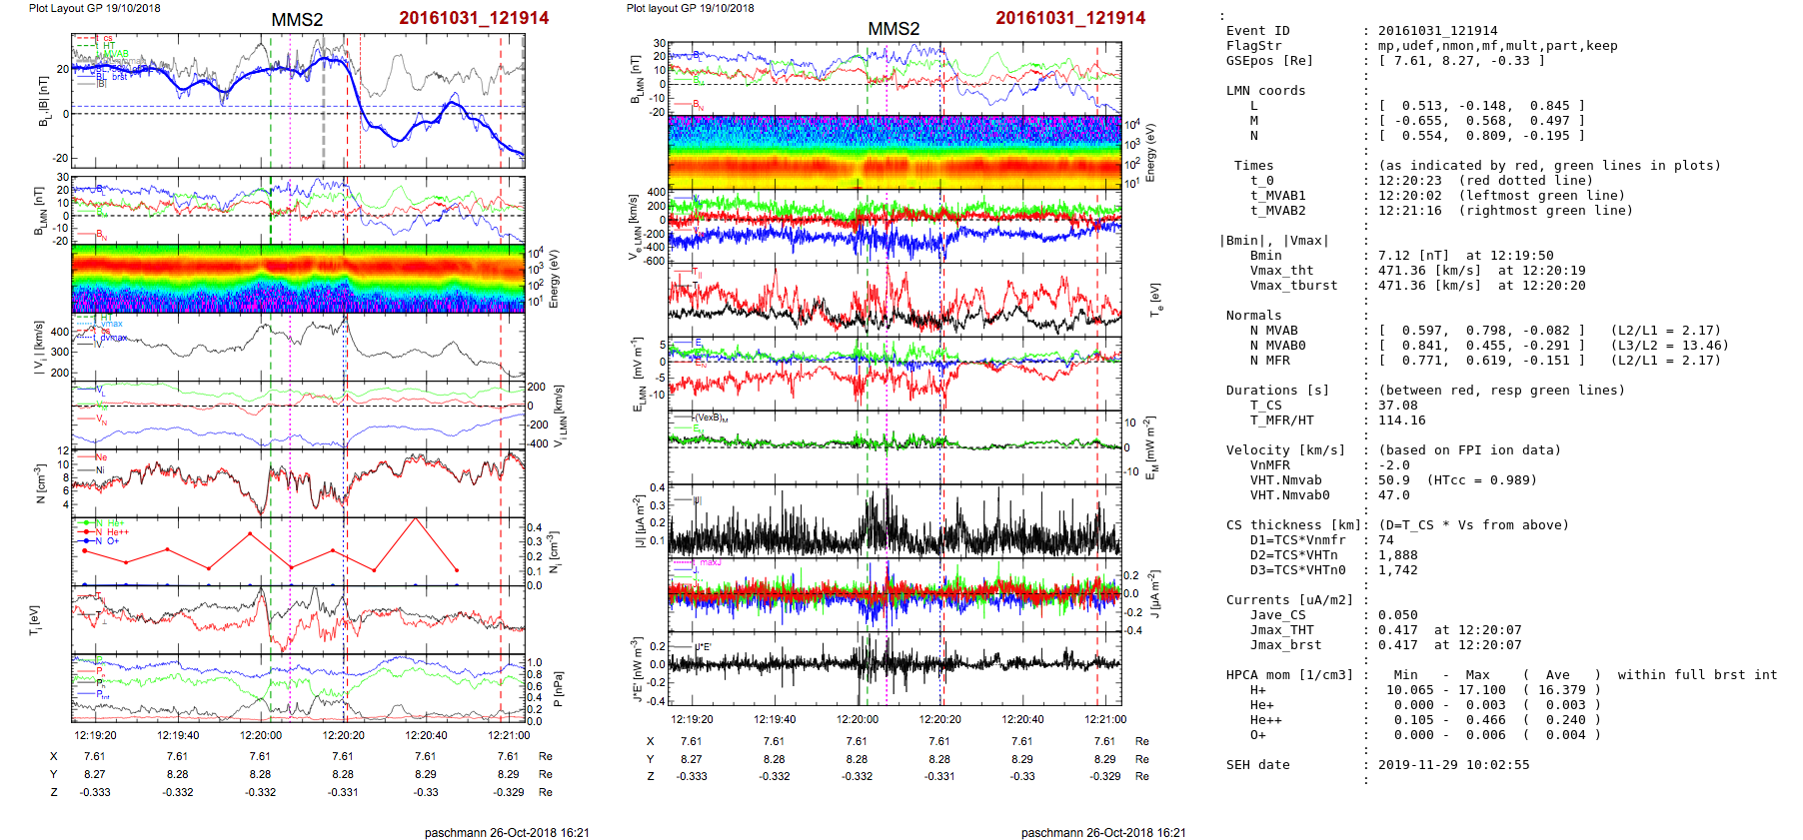The width and height of the screenshot is (1803, 840).
Task: Click the 12:19:20 time tick under the right plot
Action: [x=692, y=719]
